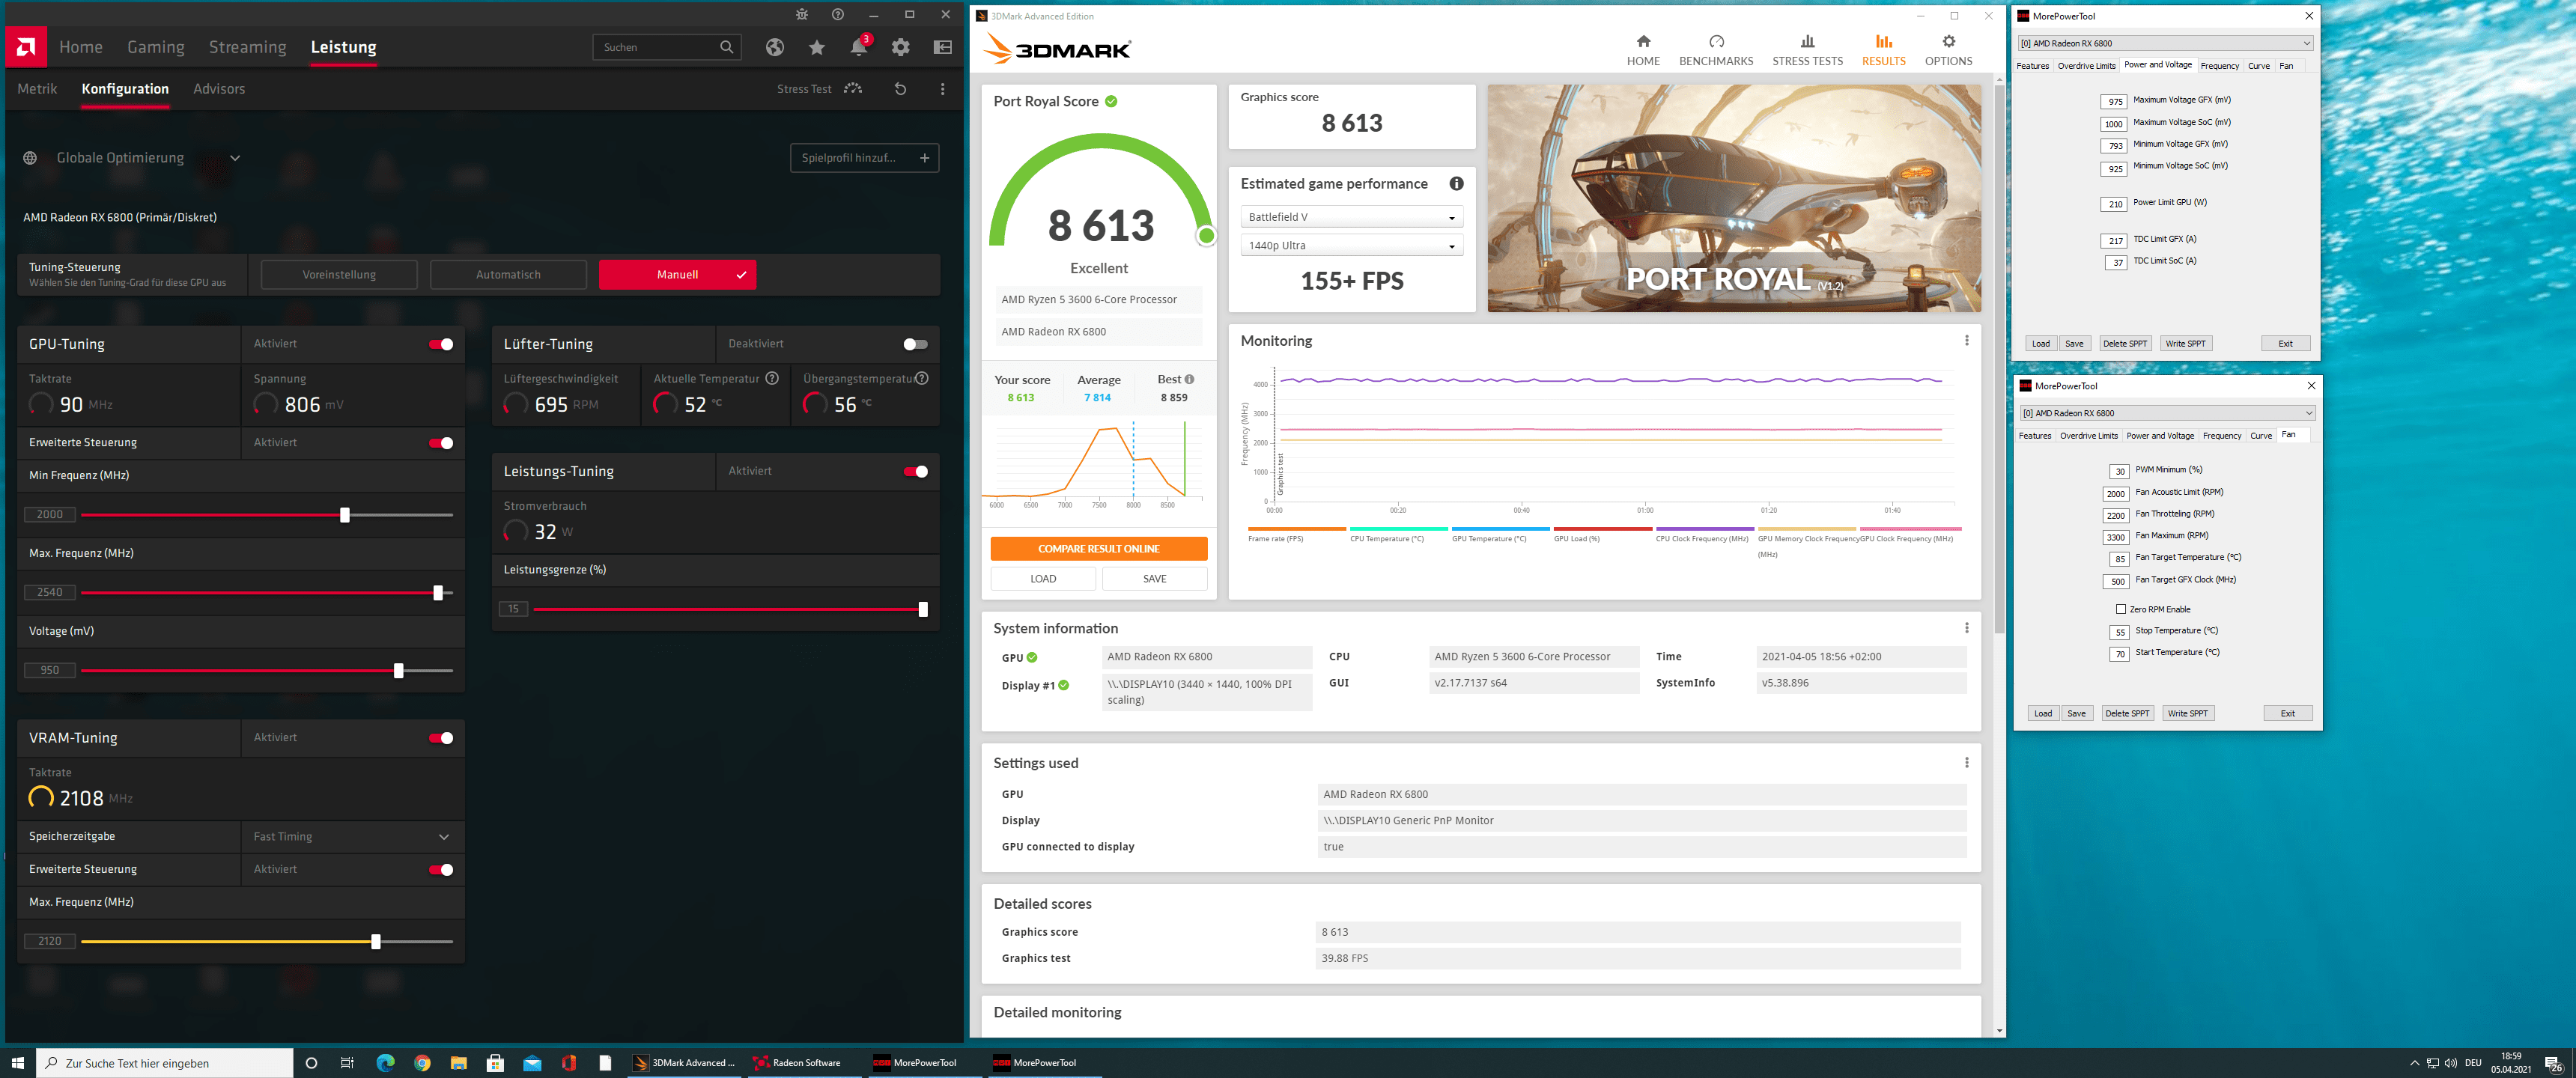Expand Globale Optimierung profile dropdown
The height and width of the screenshot is (1078, 2576).
[x=235, y=158]
